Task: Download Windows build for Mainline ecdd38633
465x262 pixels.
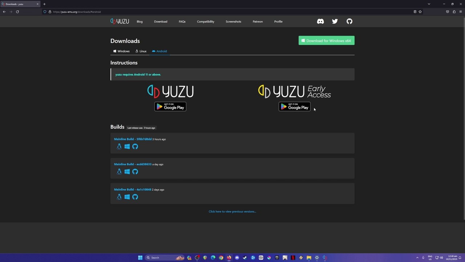Action: (x=127, y=172)
